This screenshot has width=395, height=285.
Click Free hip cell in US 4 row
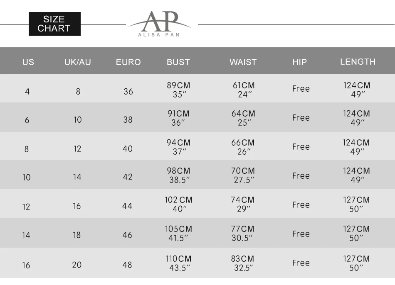click(x=301, y=88)
